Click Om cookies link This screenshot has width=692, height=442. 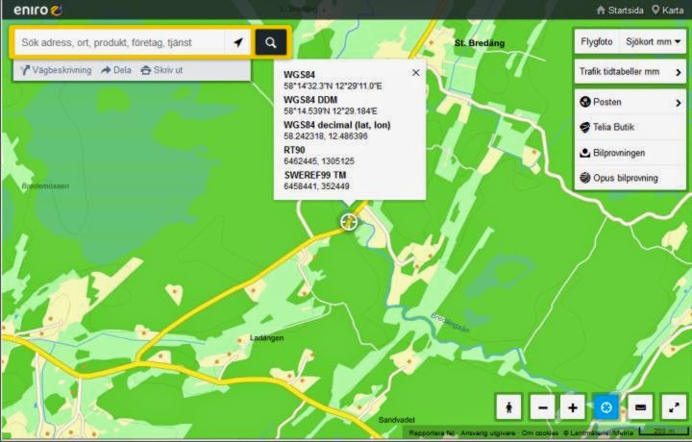click(x=540, y=433)
